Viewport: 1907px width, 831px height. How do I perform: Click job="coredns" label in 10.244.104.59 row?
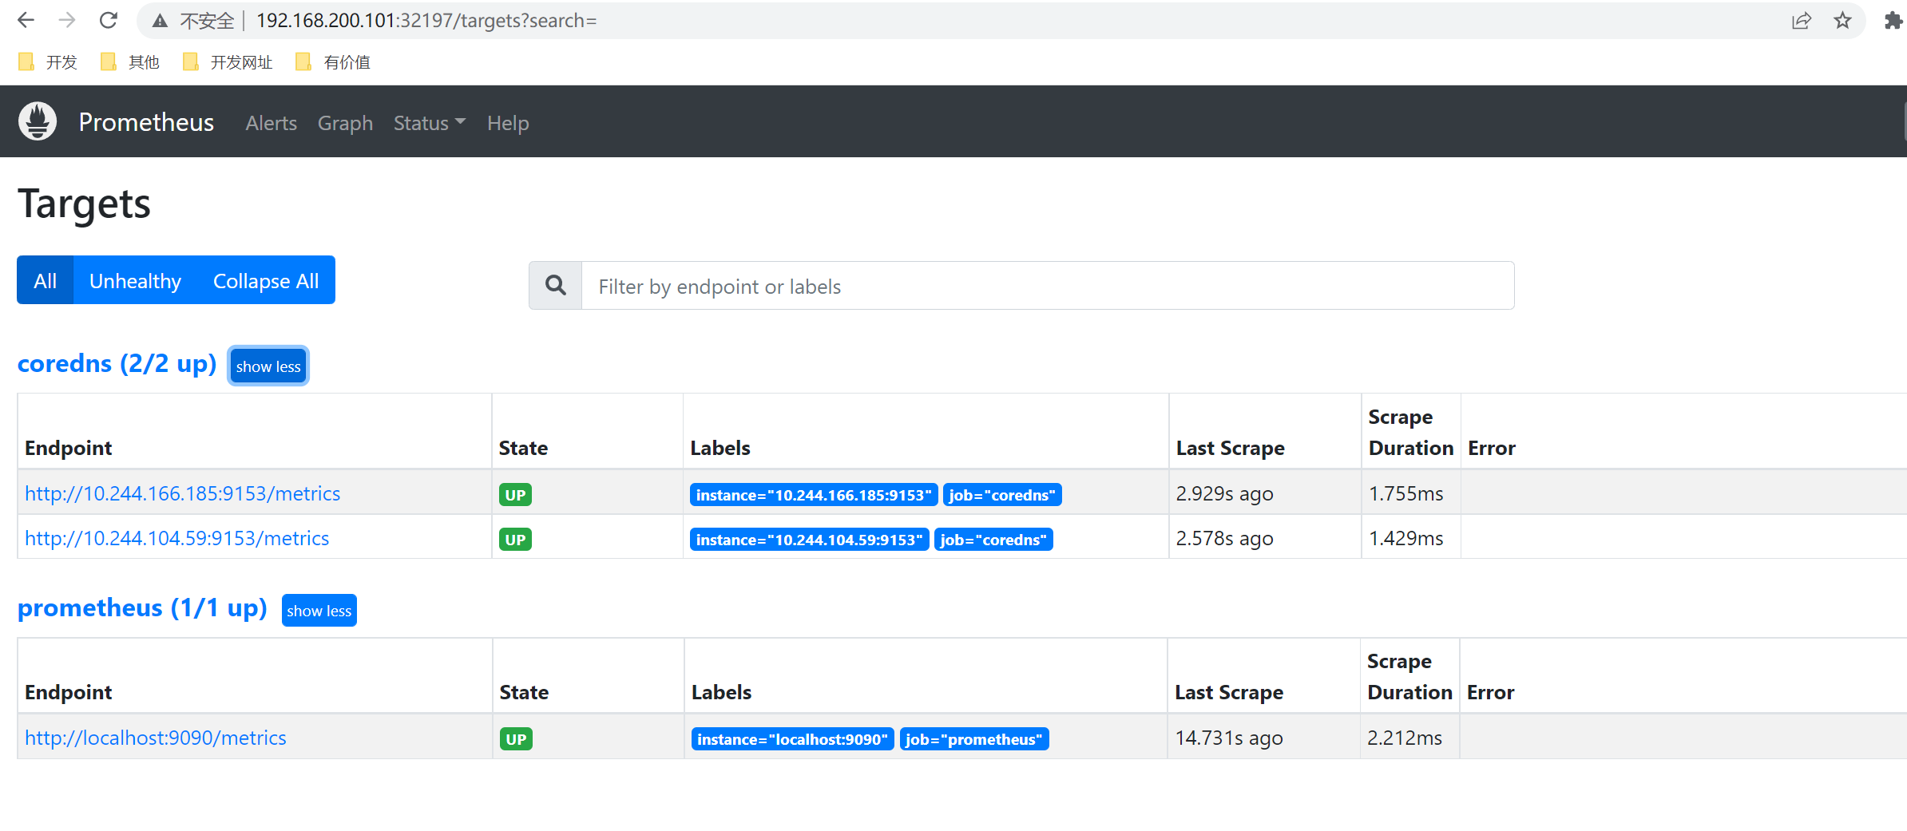click(x=993, y=539)
